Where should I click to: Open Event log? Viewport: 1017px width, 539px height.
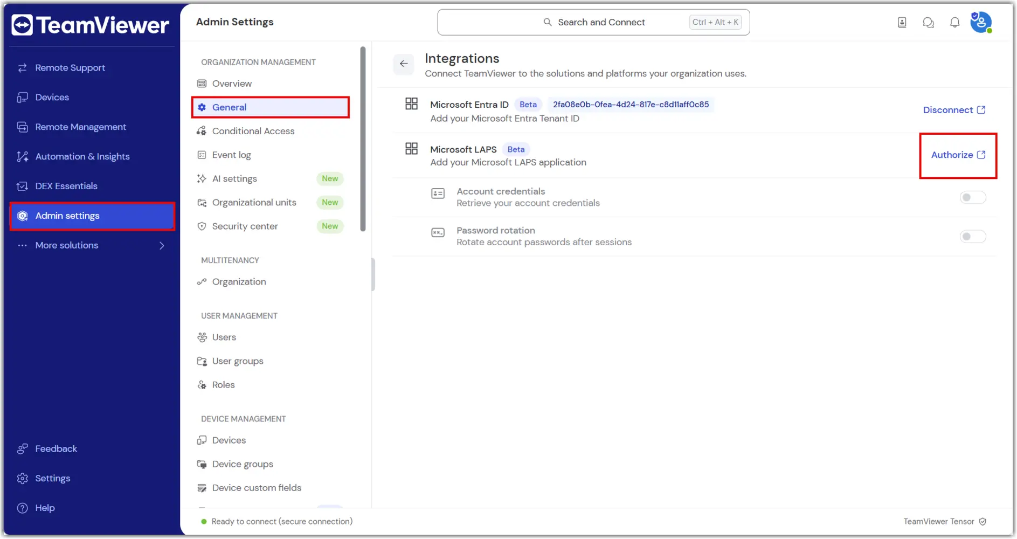(x=271, y=155)
